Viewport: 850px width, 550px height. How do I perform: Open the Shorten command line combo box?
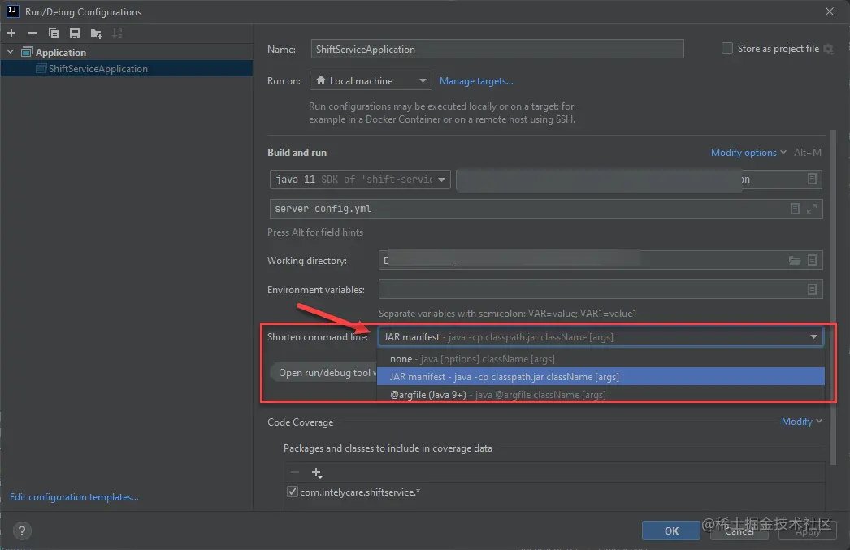click(x=601, y=337)
